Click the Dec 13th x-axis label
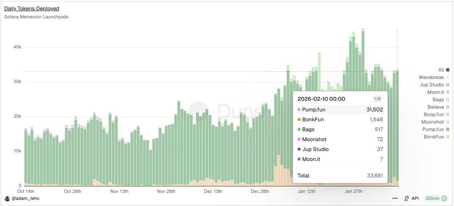The width and height of the screenshot is (454, 206). [x=213, y=191]
